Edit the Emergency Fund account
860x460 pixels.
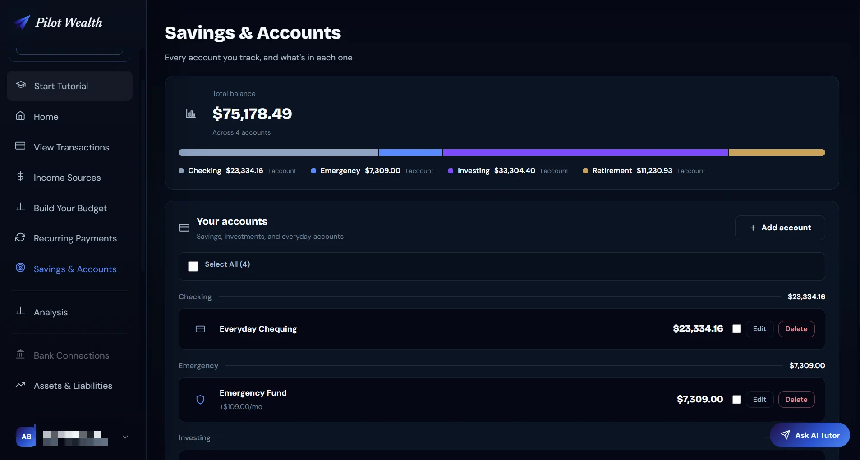point(759,400)
